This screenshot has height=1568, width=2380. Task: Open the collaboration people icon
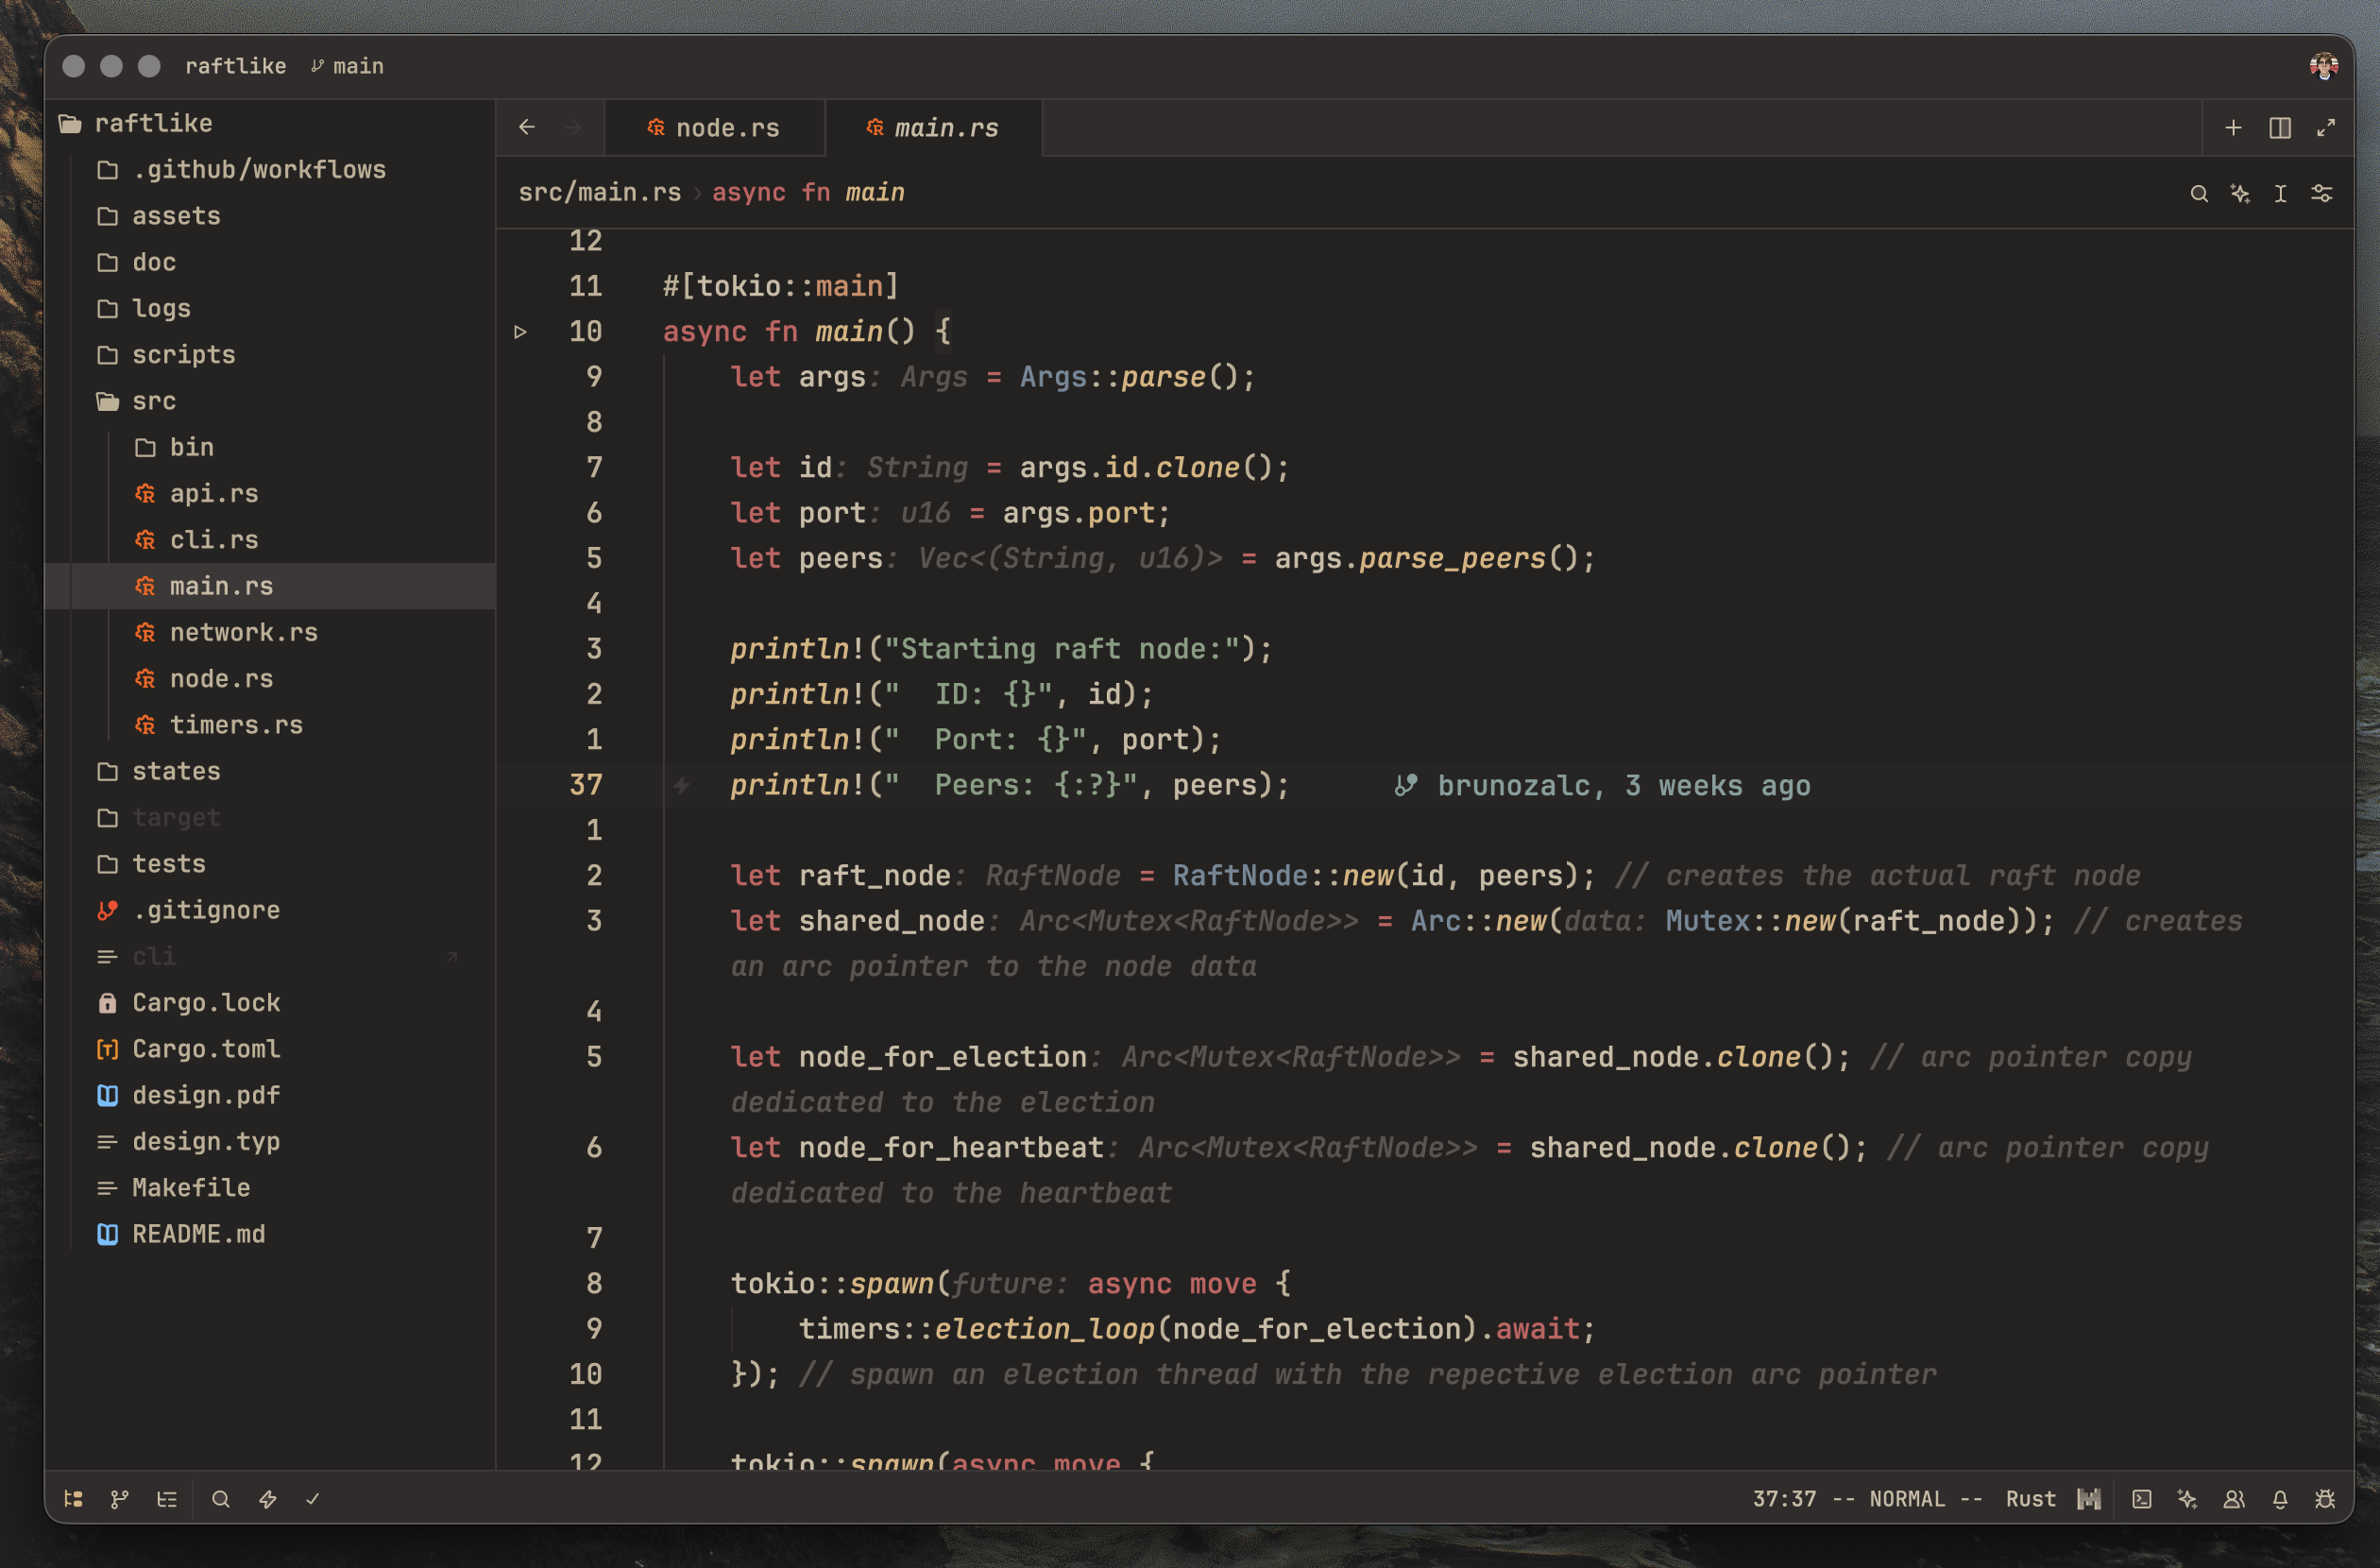(2234, 1498)
